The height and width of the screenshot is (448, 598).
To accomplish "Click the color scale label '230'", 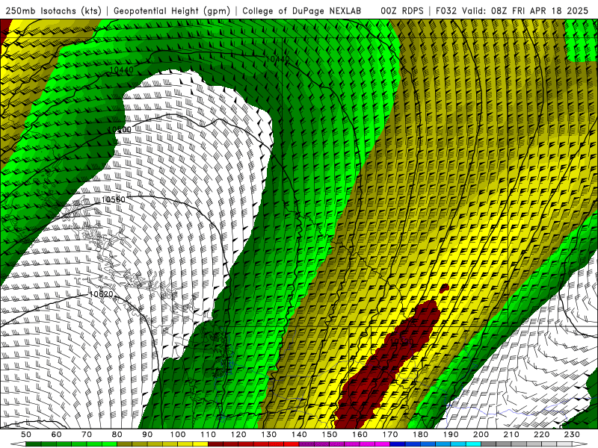I will (x=572, y=435).
